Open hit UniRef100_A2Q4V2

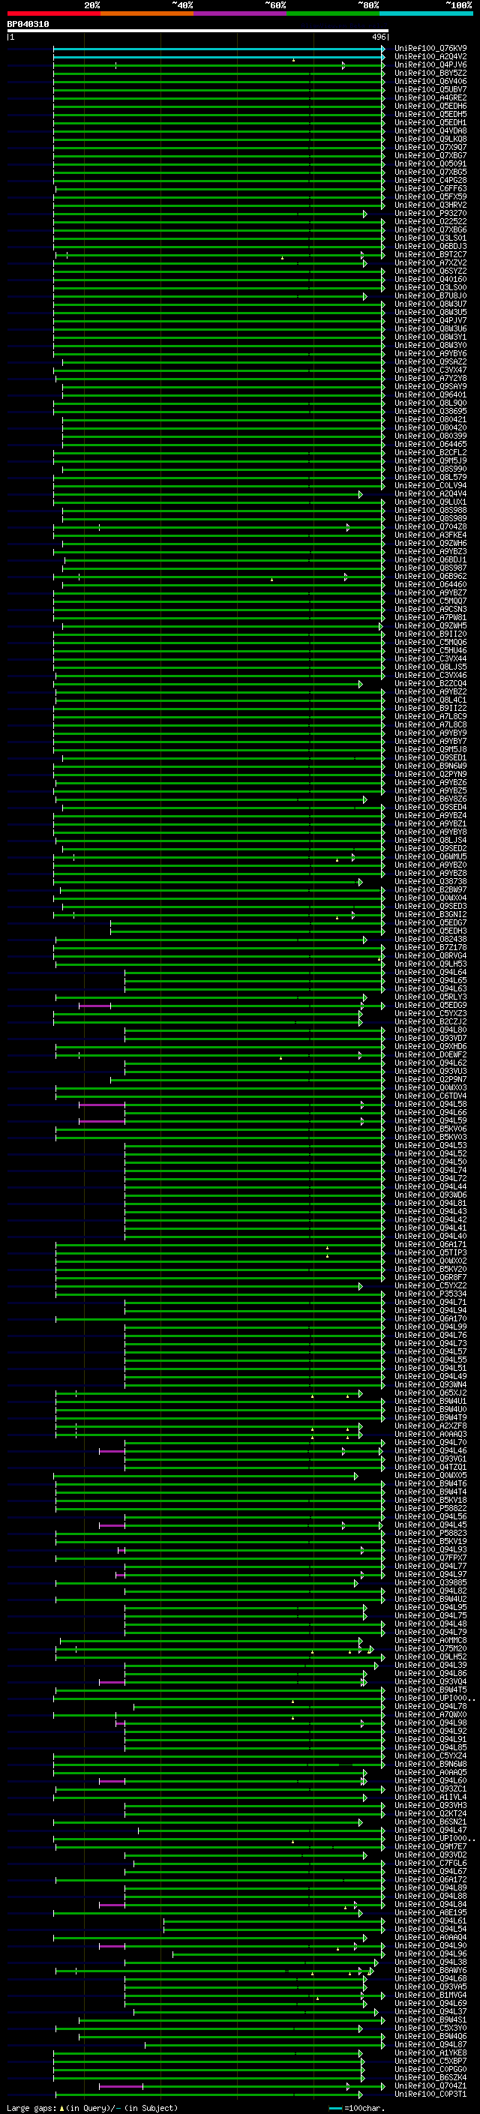(430, 57)
